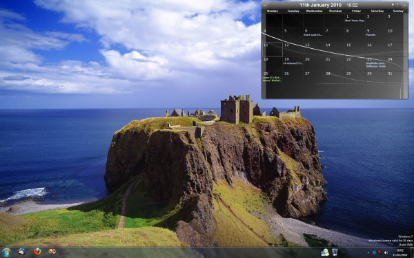Go to previous month in calendar widget
Screen dimensions: 414x258
[264, 6]
